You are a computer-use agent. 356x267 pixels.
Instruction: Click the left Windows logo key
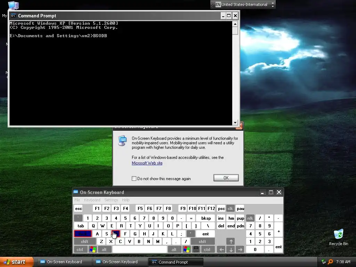[x=92, y=250]
